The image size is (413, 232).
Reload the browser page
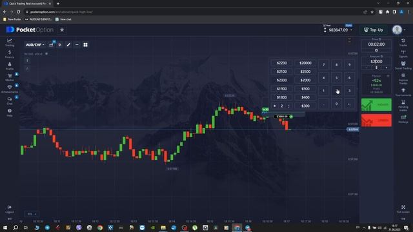click(19, 12)
